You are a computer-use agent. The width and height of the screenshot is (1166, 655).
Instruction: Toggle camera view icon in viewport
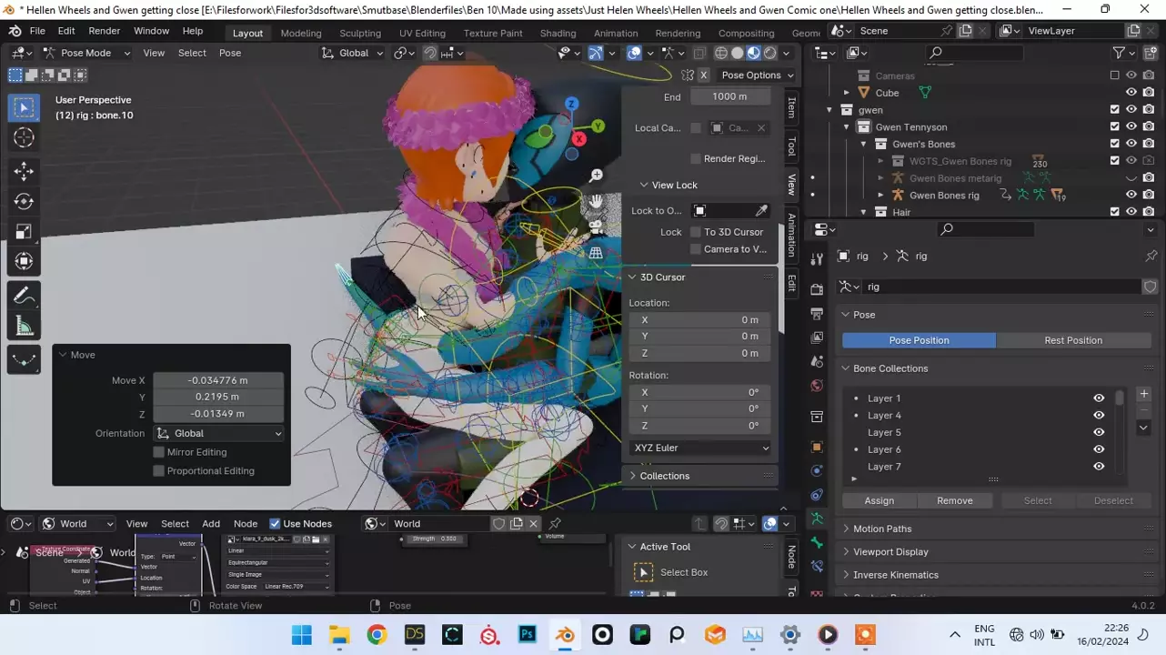click(x=596, y=226)
